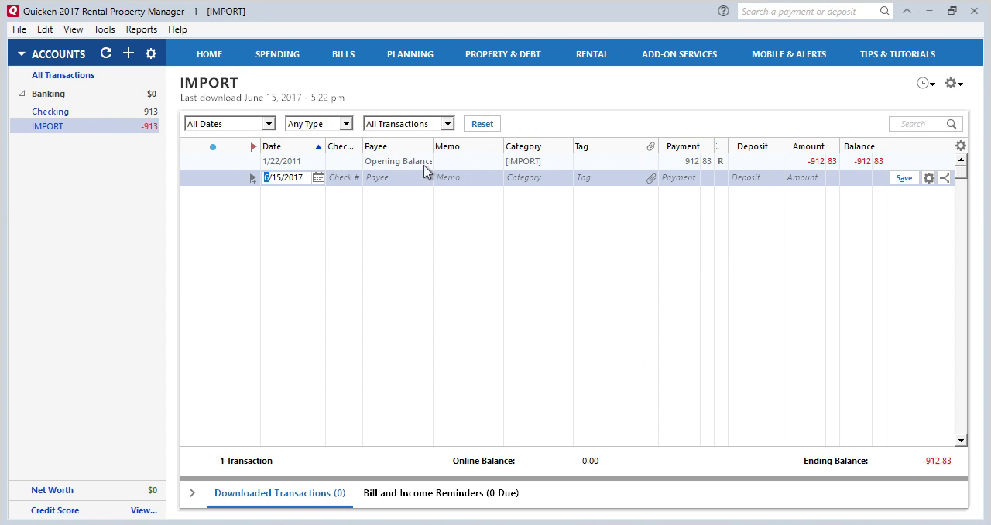Click the Credit Score link
Image resolution: width=991 pixels, height=525 pixels.
(55, 510)
